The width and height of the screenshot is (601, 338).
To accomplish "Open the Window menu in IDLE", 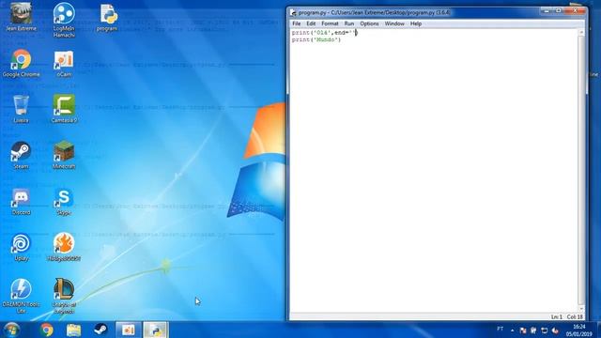I will (394, 23).
